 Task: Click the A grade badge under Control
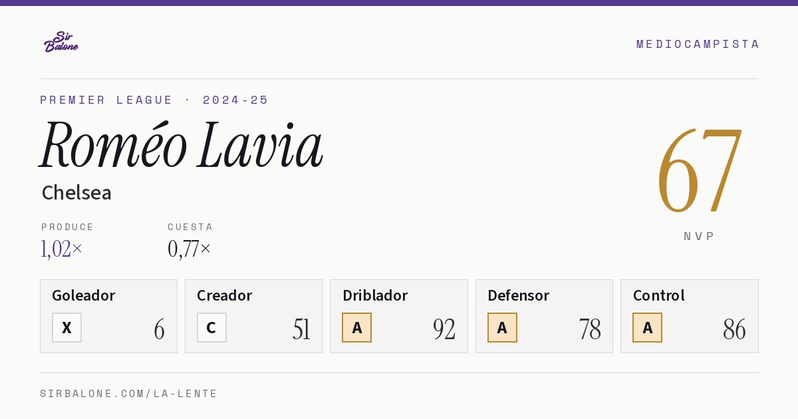coord(647,327)
